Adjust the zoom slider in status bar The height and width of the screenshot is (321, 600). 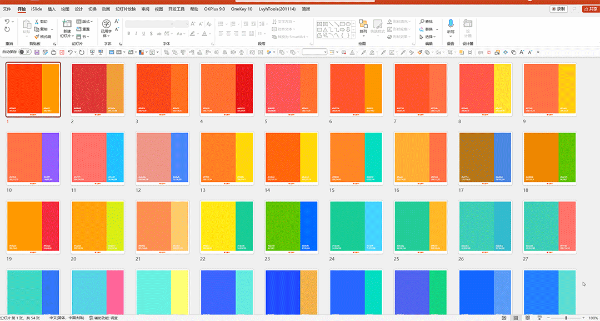[x=566, y=318]
